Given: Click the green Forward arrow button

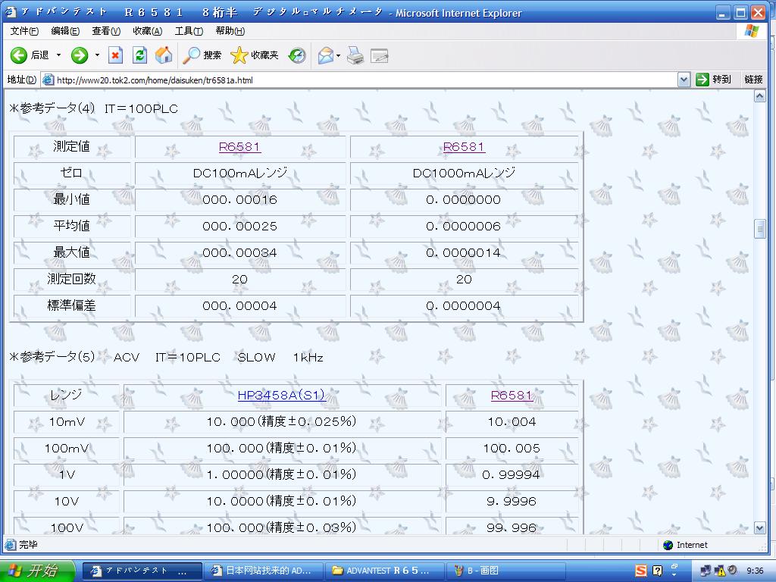Looking at the screenshot, I should tap(79, 55).
